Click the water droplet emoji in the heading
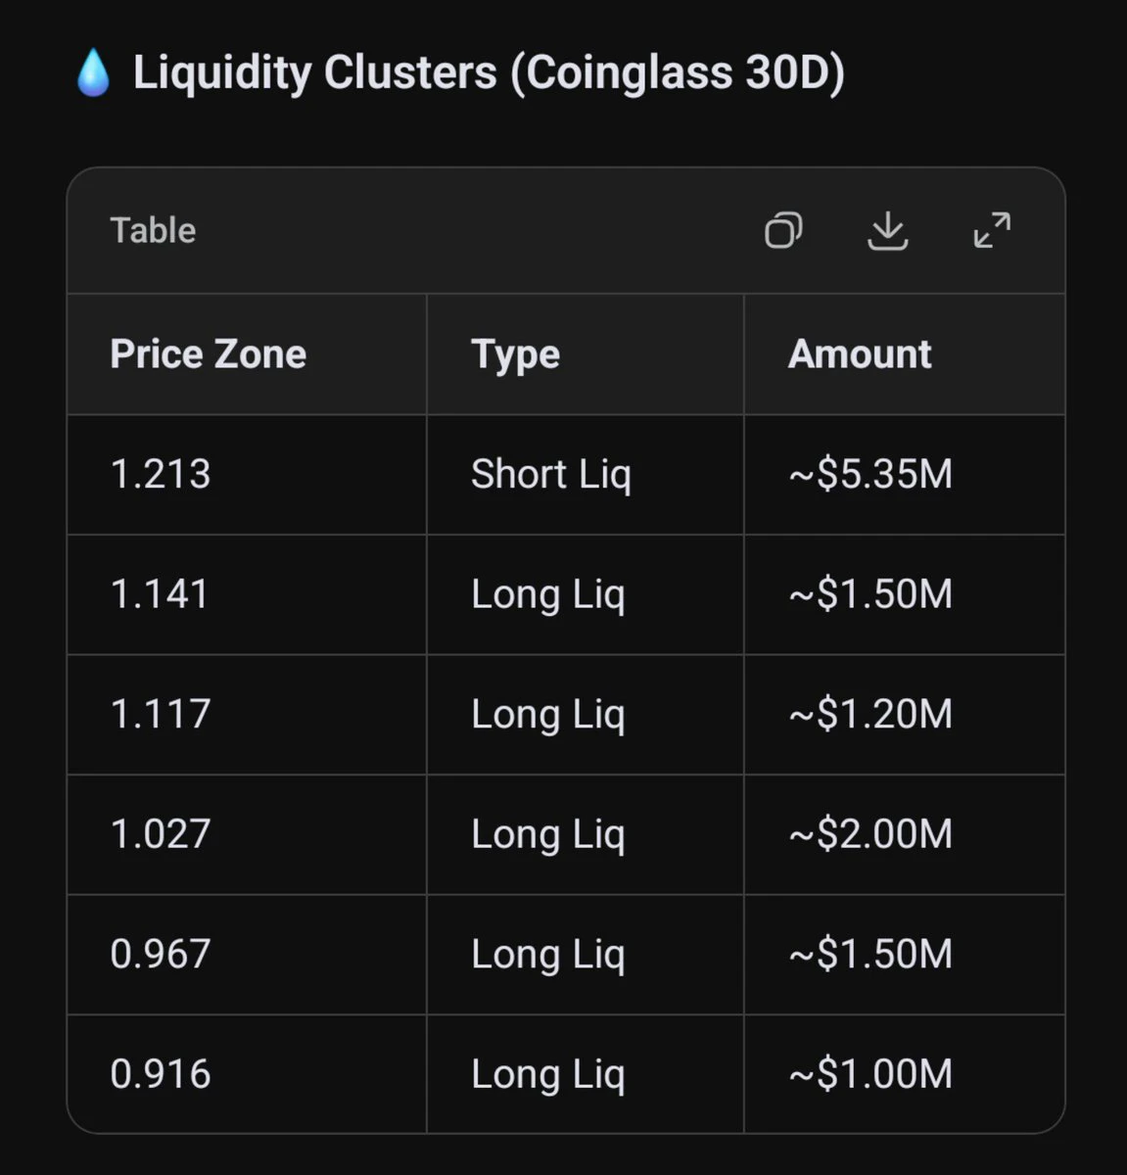This screenshot has width=1127, height=1175. 93,73
